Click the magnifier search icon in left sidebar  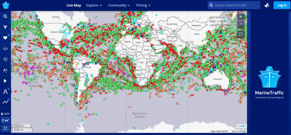point(5,16)
